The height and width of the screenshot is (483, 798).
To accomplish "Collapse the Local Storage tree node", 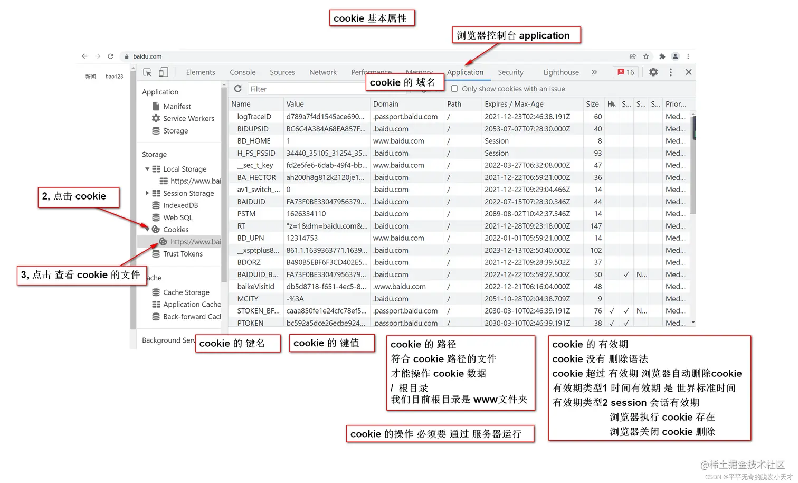I will pyautogui.click(x=147, y=169).
